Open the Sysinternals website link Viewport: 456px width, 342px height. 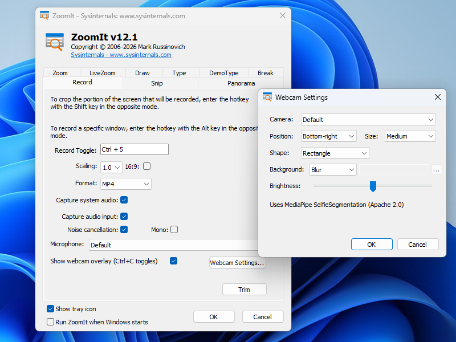coord(121,55)
